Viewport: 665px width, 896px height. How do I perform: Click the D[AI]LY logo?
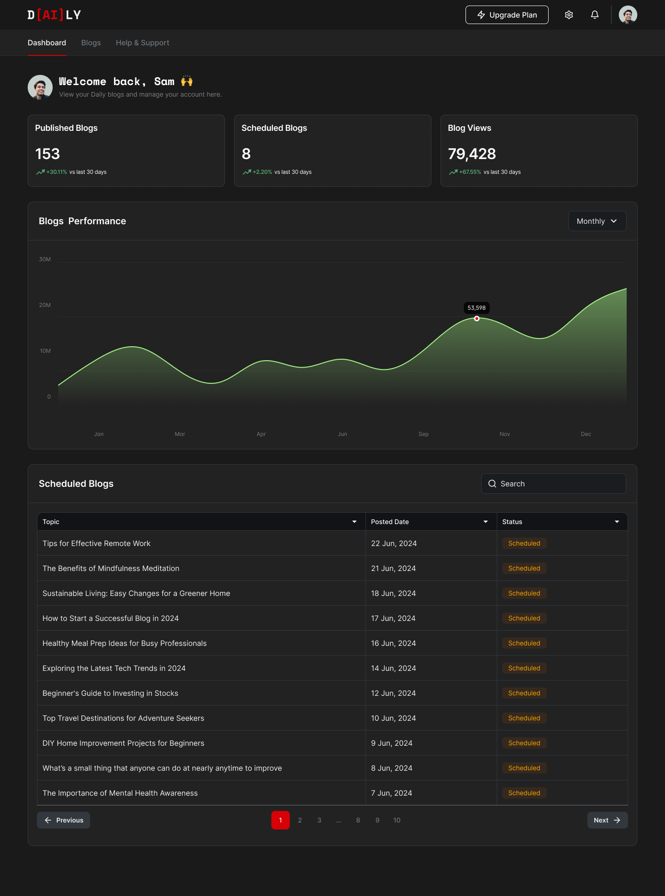54,15
